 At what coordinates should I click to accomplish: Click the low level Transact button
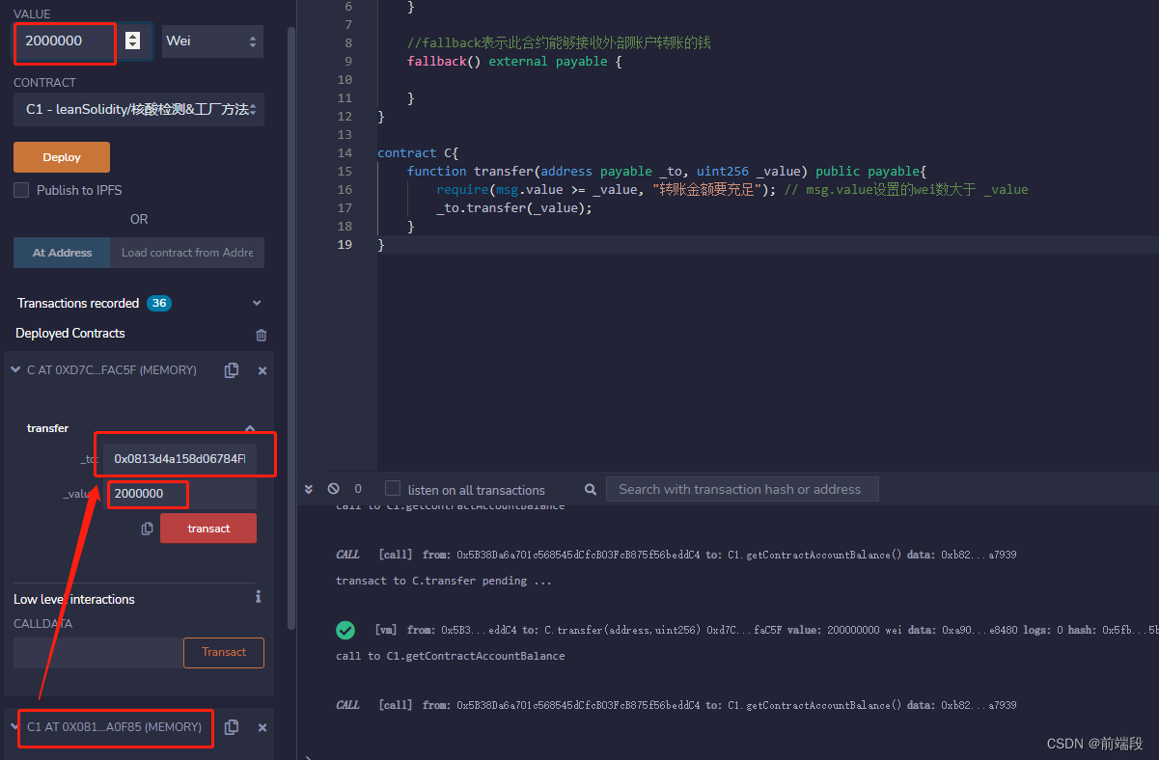tap(224, 652)
